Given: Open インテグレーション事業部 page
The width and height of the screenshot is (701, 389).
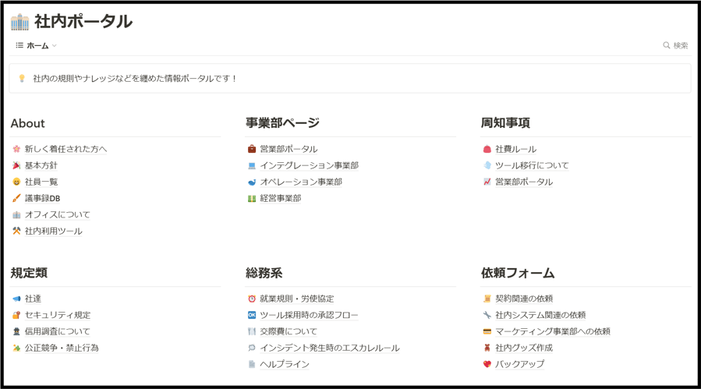Looking at the screenshot, I should pyautogui.click(x=310, y=165).
